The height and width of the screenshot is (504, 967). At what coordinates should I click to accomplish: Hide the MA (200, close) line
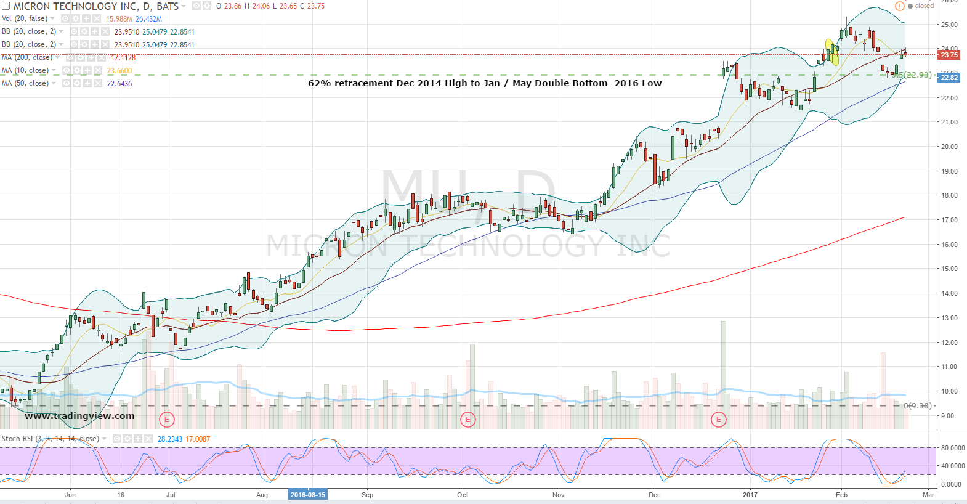(70, 57)
